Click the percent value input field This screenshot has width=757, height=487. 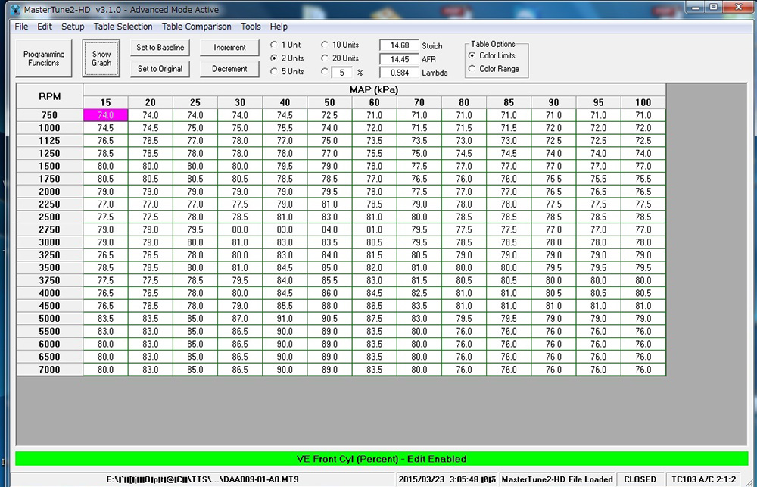point(343,73)
